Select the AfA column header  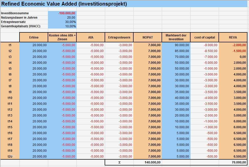pyautogui.click(x=91, y=37)
